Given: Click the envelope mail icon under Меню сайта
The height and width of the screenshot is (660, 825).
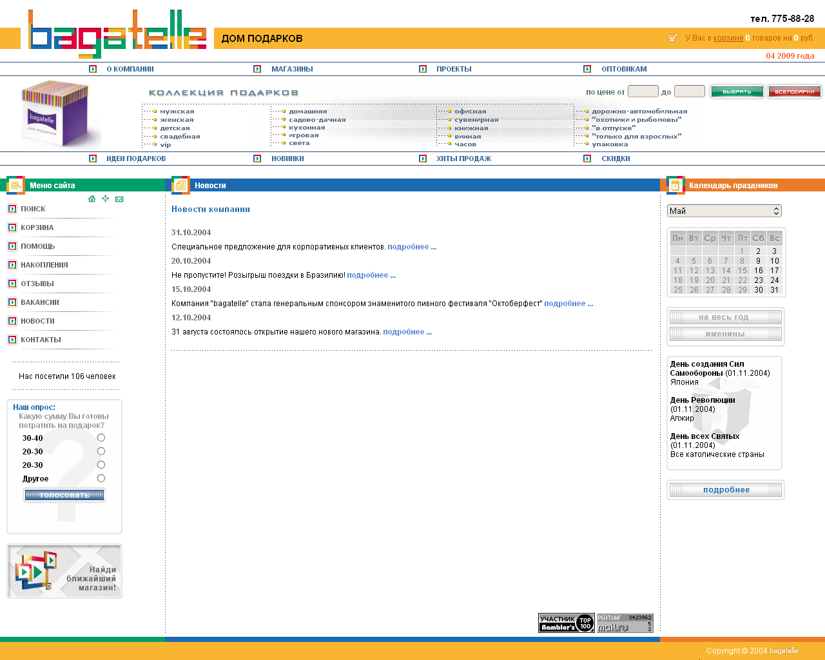Looking at the screenshot, I should pos(119,199).
